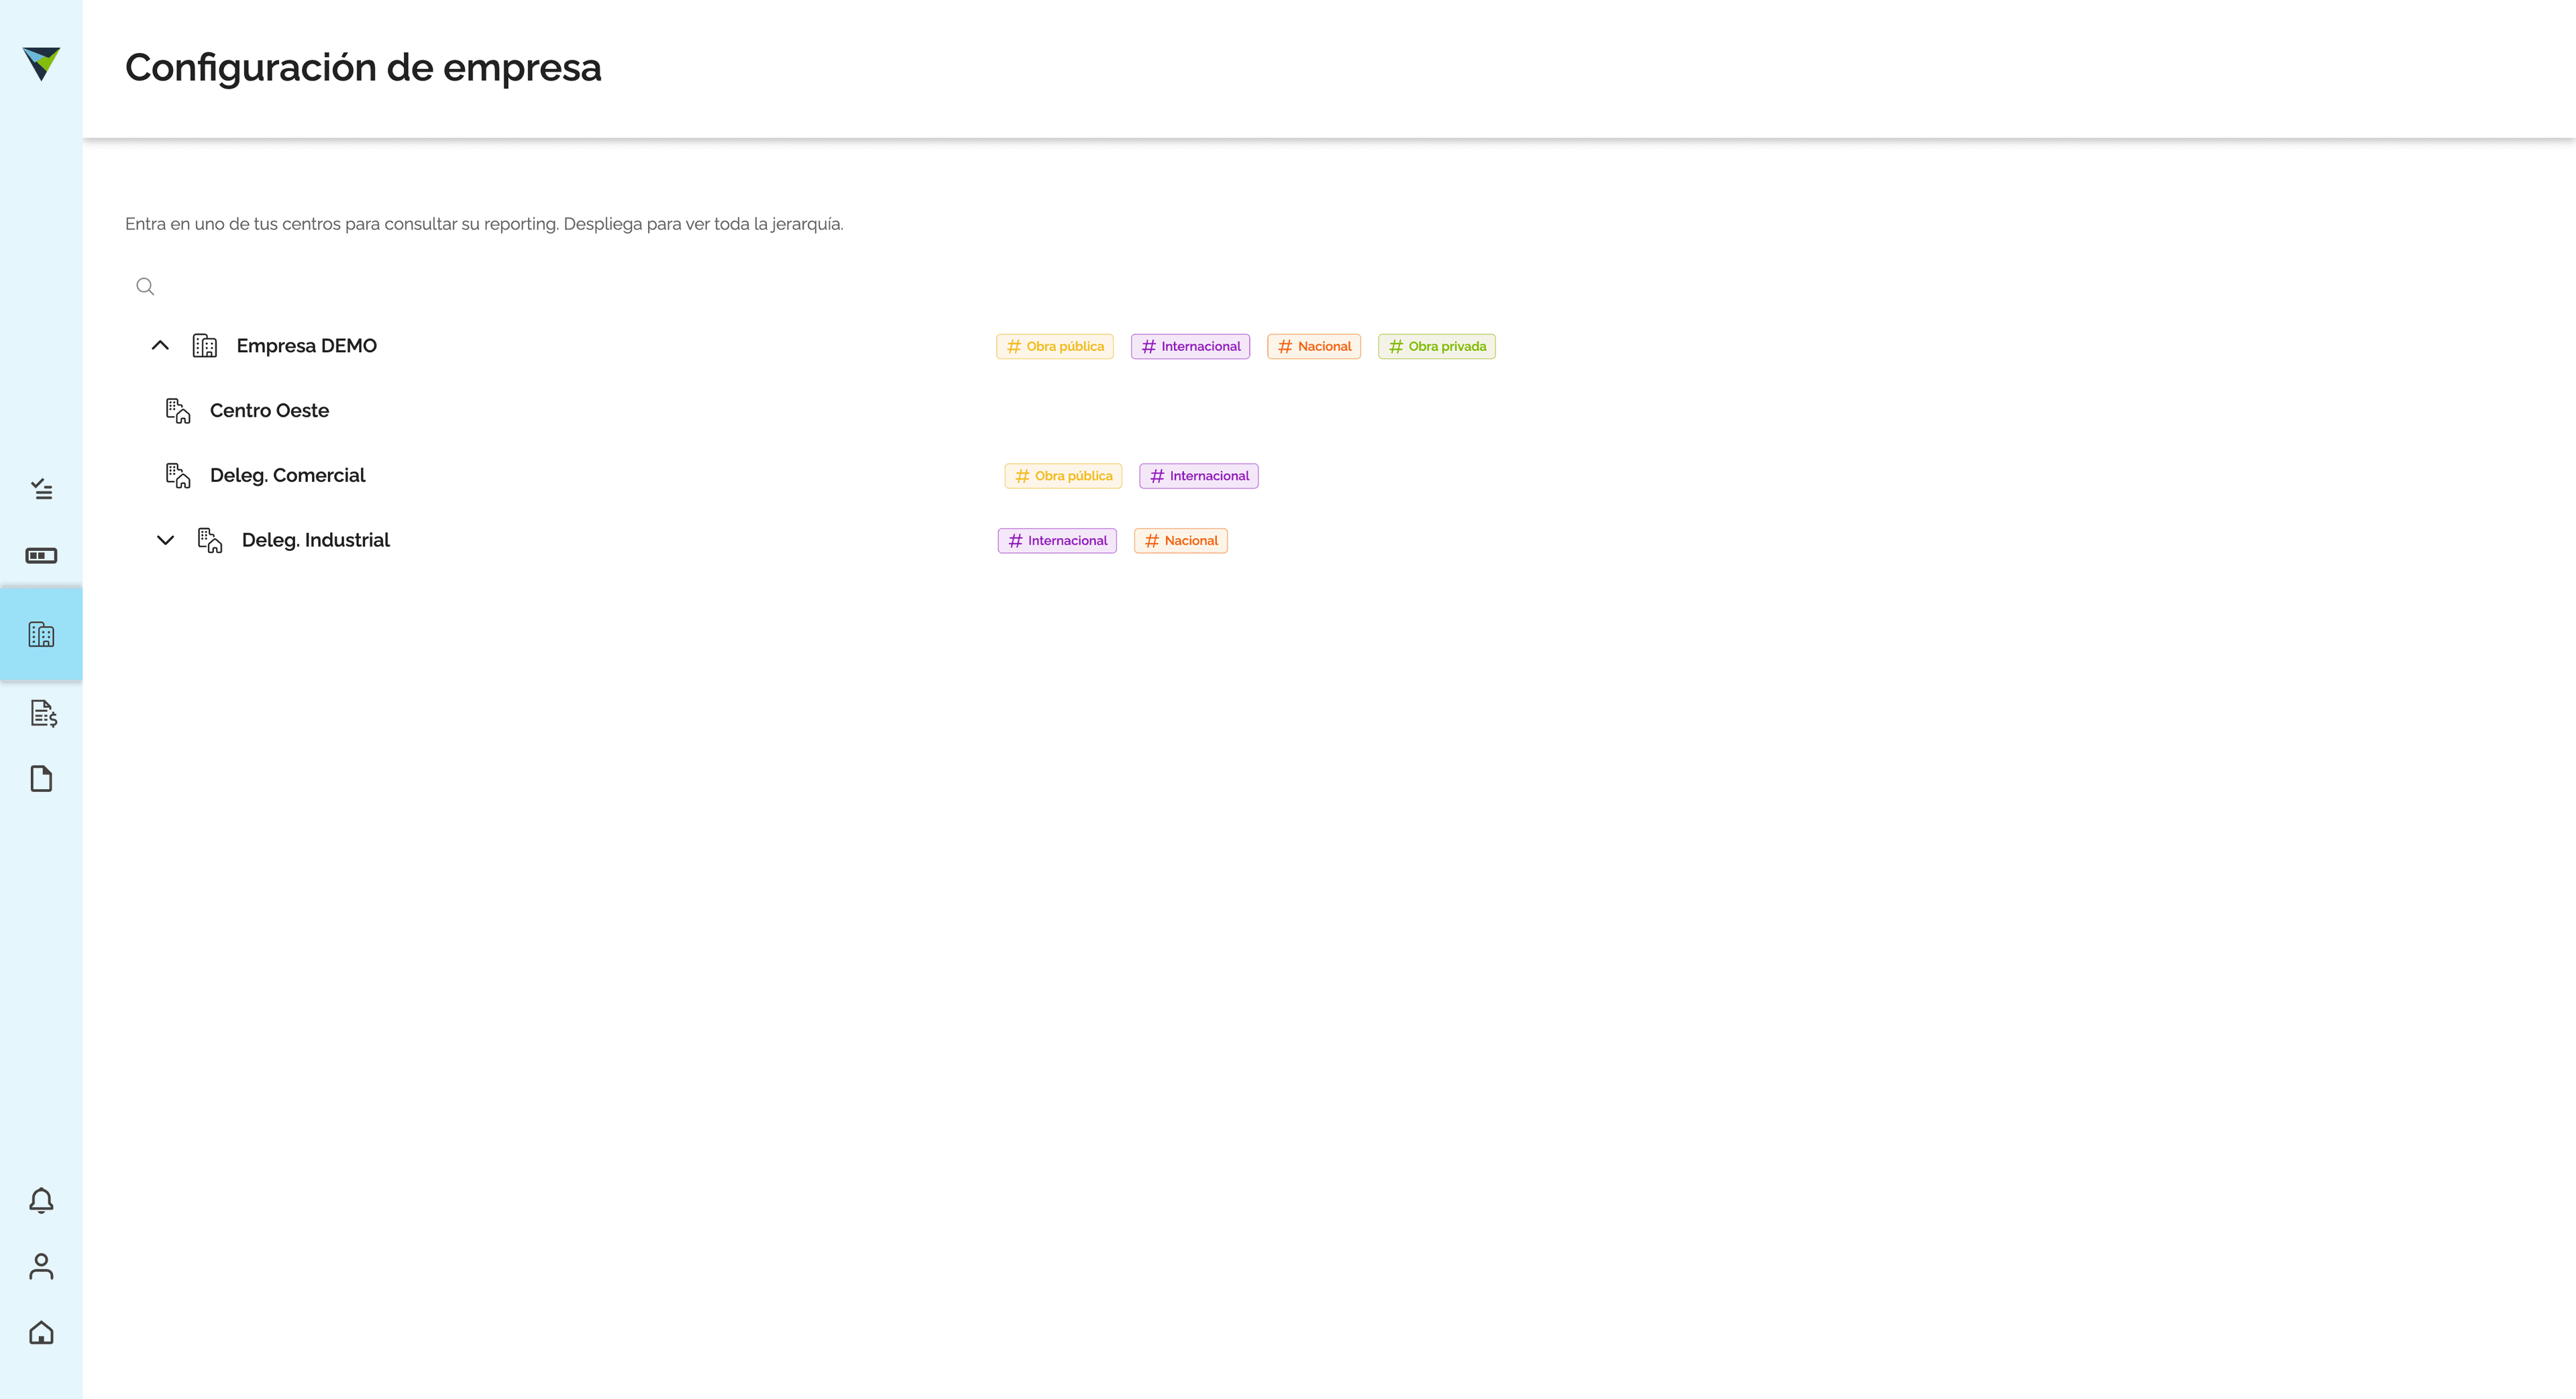Viewport: 2576px width, 1399px height.
Task: Open the user profile icon
Action: (x=41, y=1266)
